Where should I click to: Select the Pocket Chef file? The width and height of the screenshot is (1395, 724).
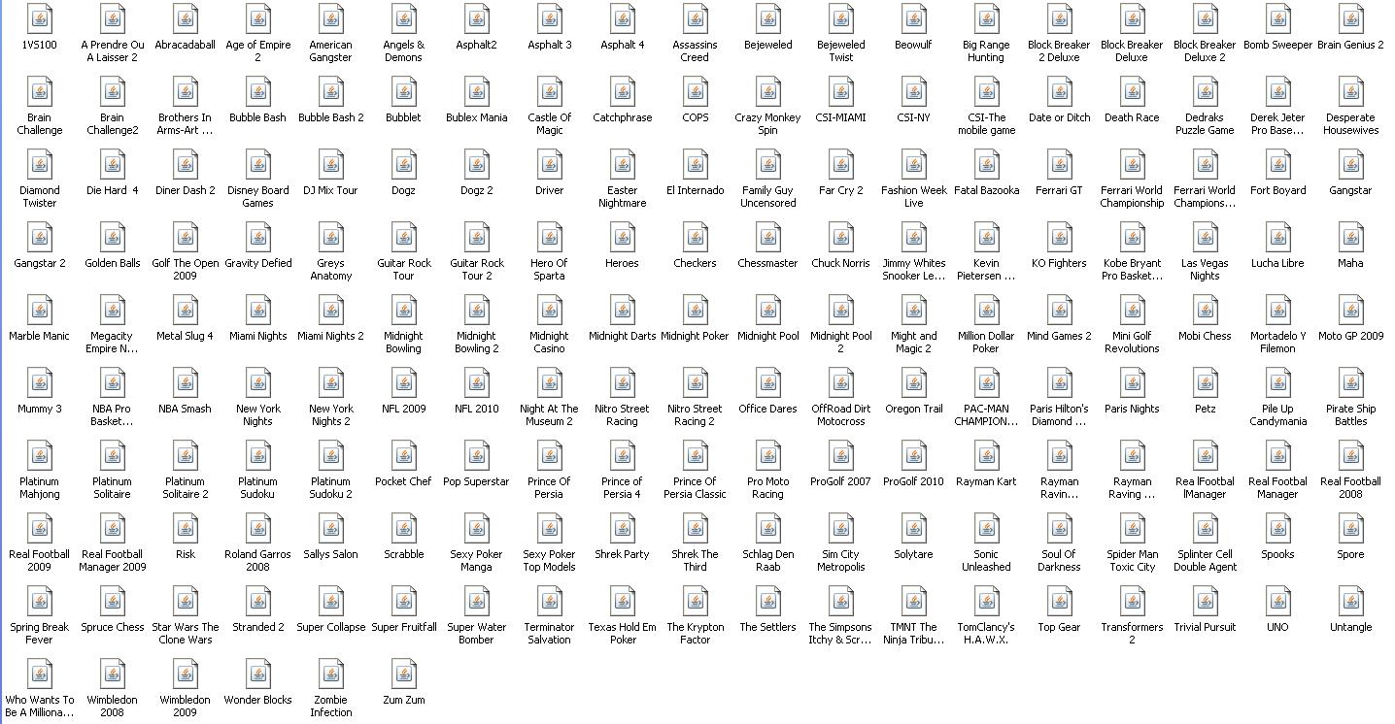click(x=404, y=456)
